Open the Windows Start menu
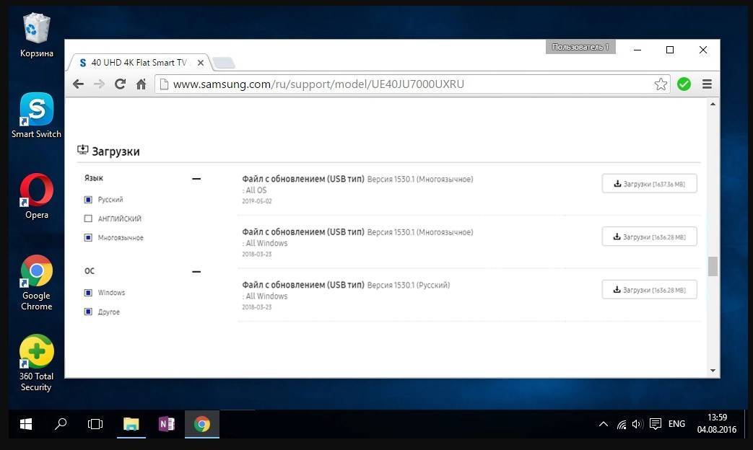Screen dimensions: 753x450 [x=26, y=424]
